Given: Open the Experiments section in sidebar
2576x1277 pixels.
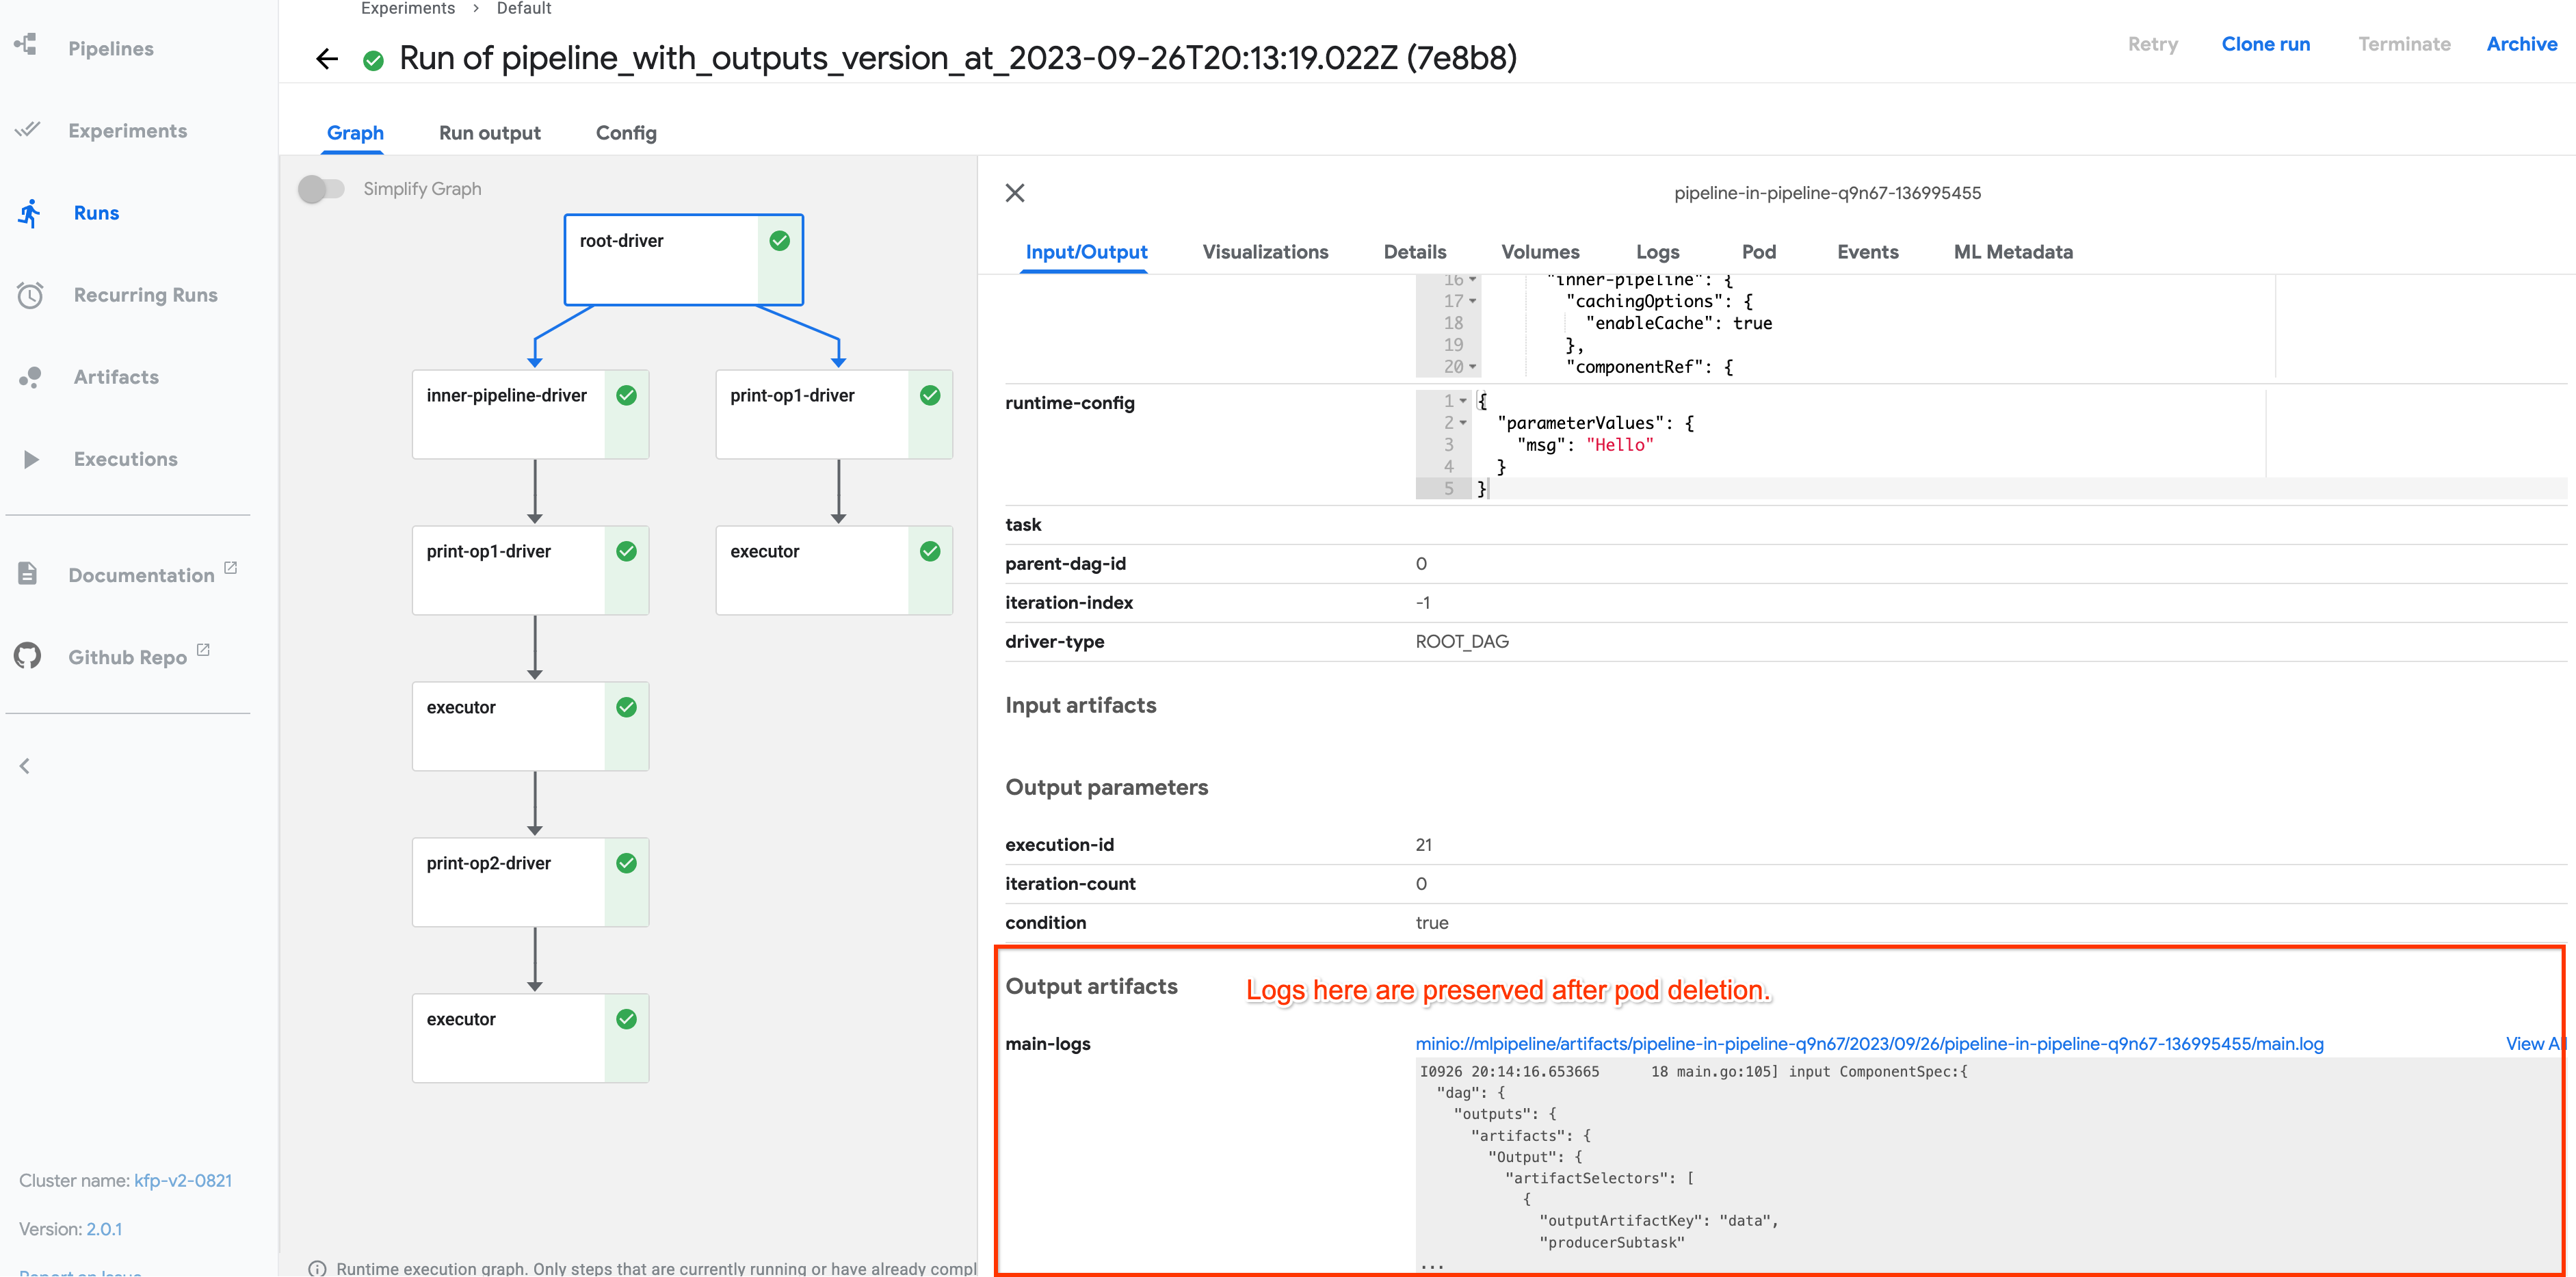Looking at the screenshot, I should tap(127, 130).
